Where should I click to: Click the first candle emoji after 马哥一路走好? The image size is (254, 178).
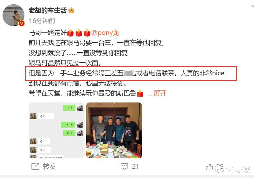[70, 33]
